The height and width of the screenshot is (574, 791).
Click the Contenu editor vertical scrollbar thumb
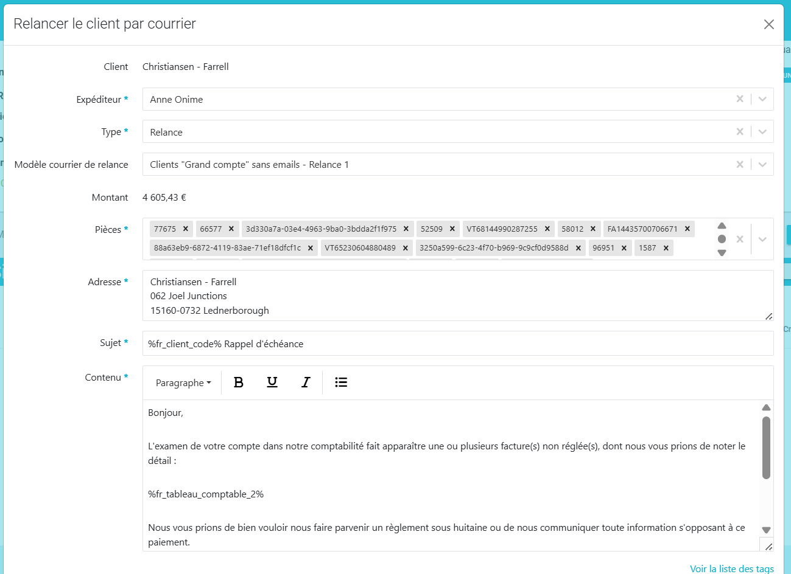[x=766, y=448]
